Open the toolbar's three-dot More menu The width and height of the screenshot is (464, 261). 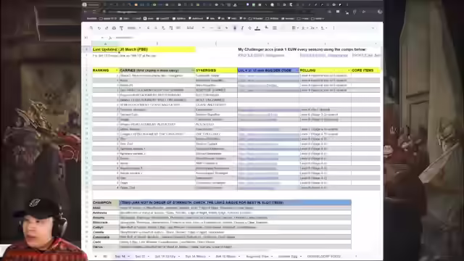tap(333, 28)
